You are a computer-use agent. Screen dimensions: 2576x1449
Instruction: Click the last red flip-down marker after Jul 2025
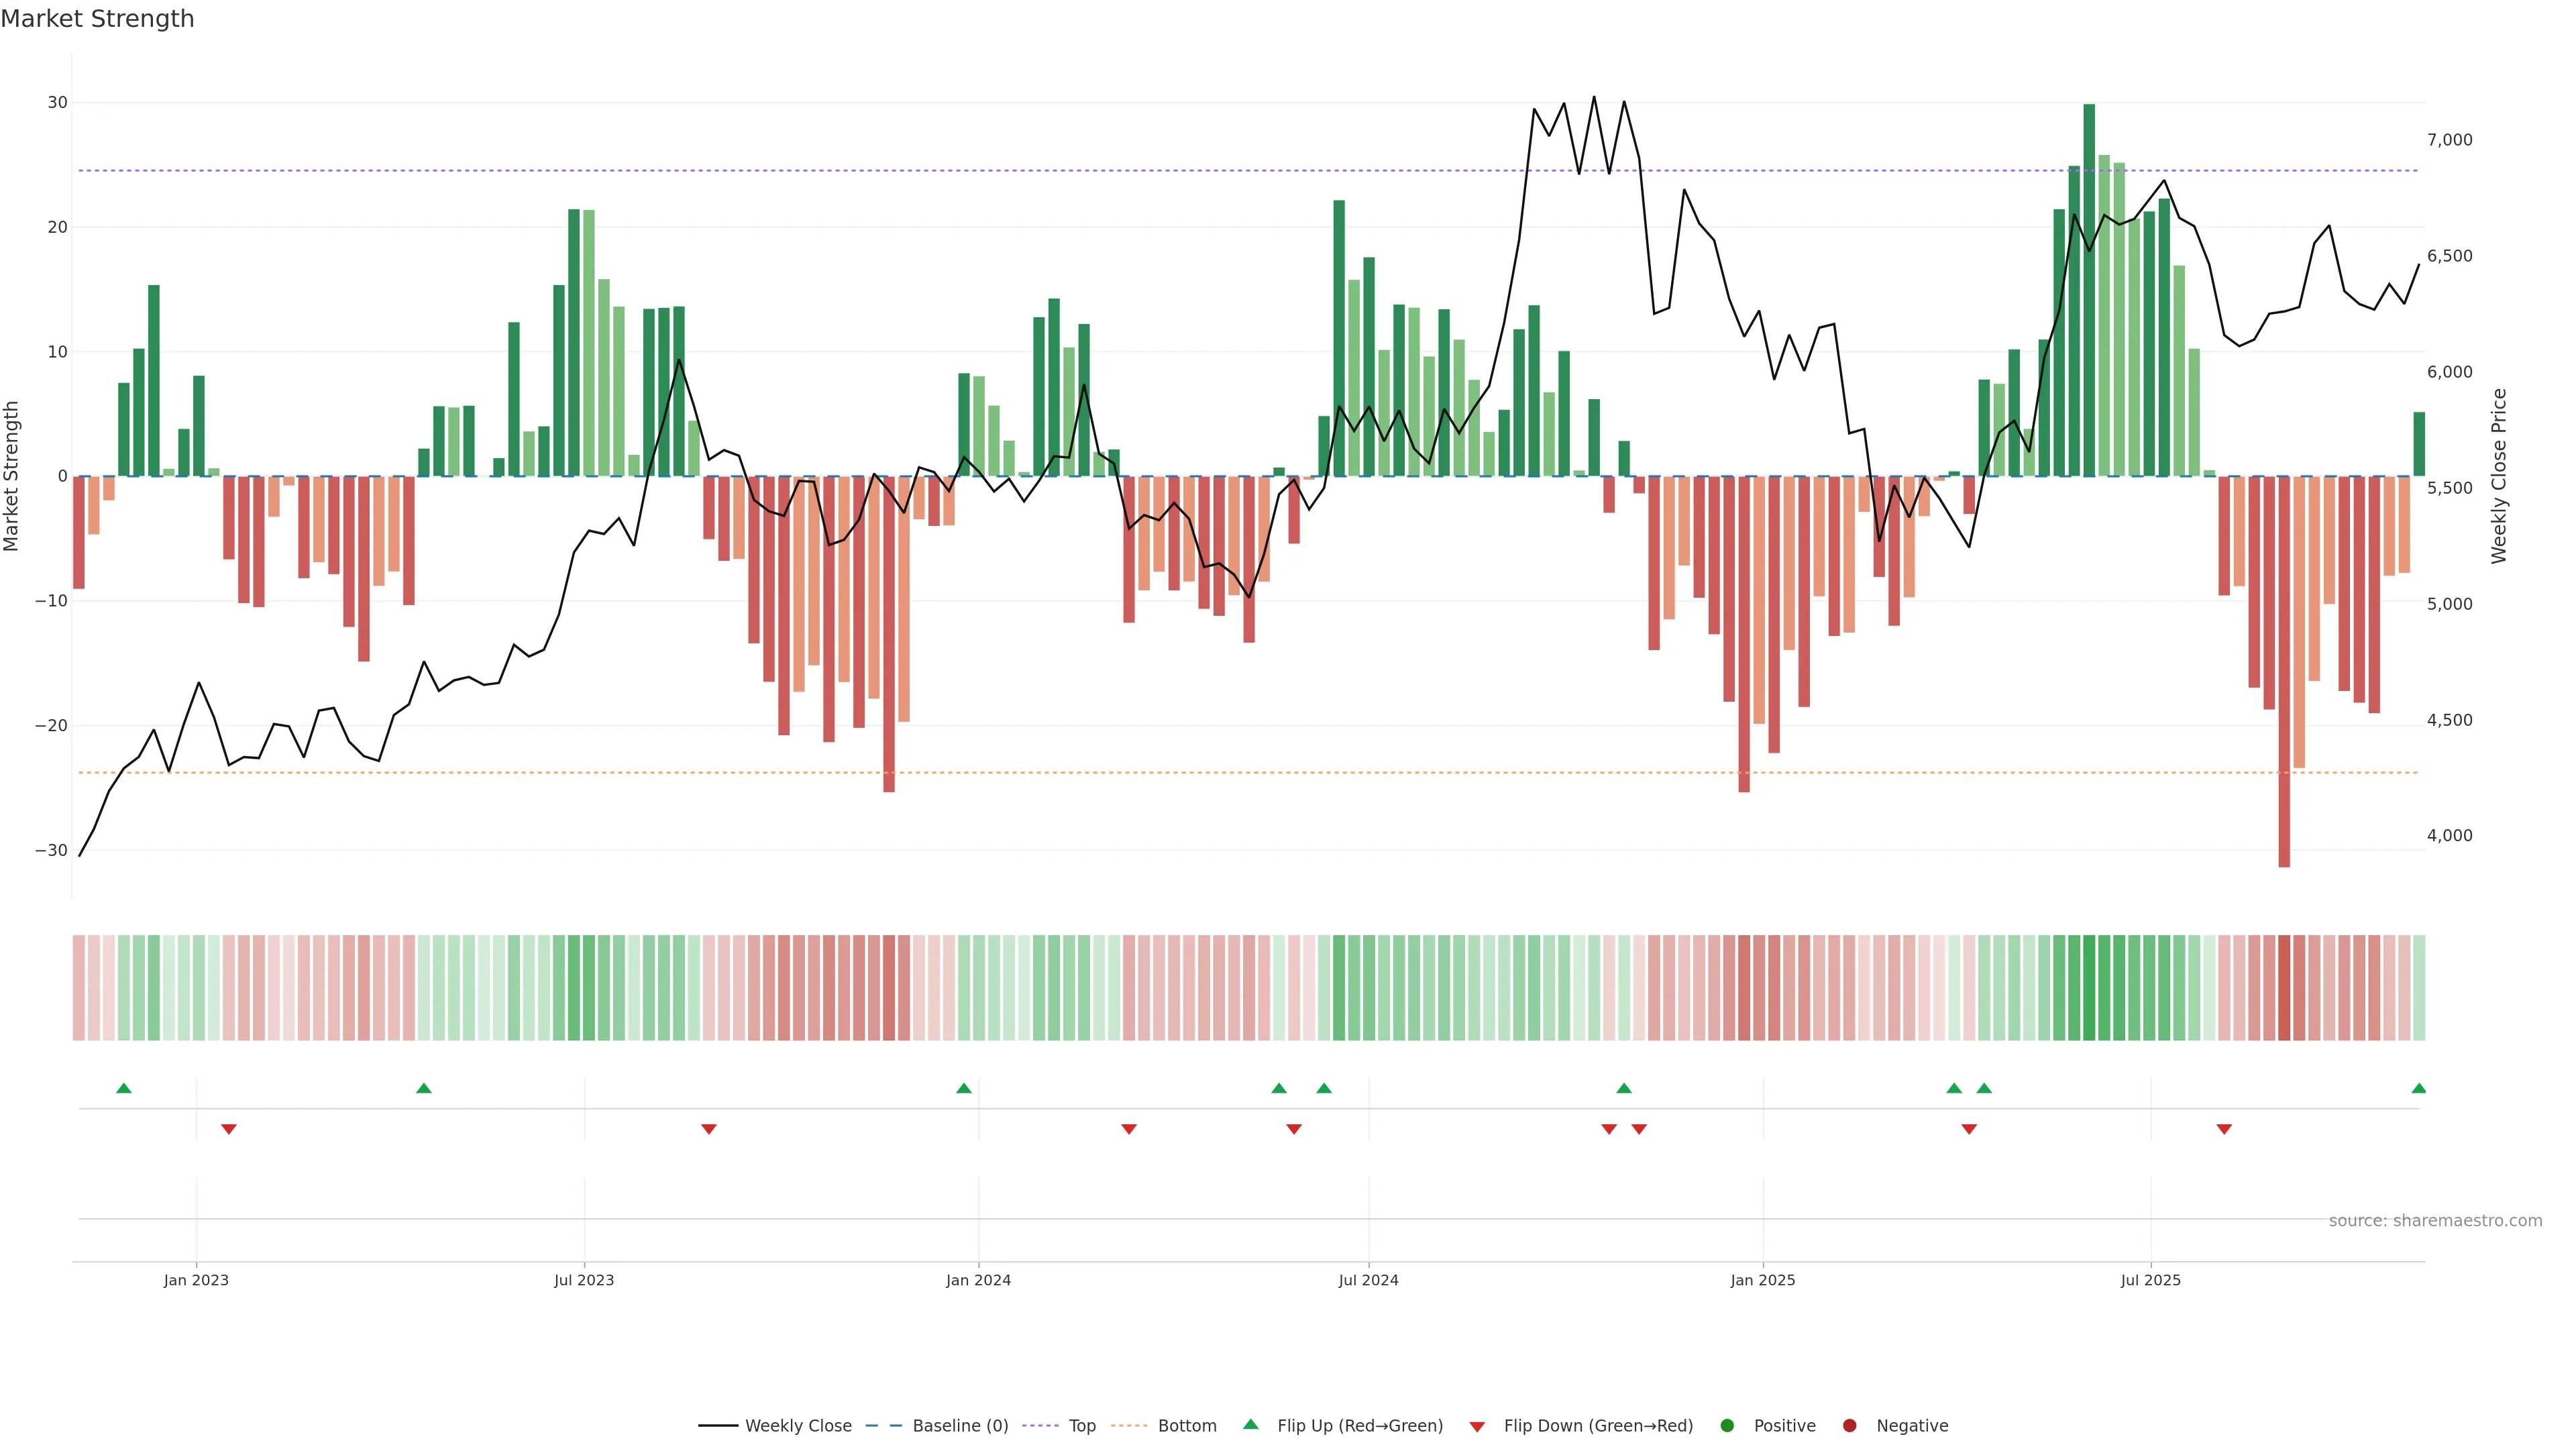pos(2224,1129)
